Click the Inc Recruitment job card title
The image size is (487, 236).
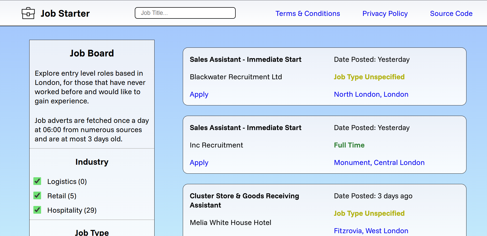click(245, 128)
